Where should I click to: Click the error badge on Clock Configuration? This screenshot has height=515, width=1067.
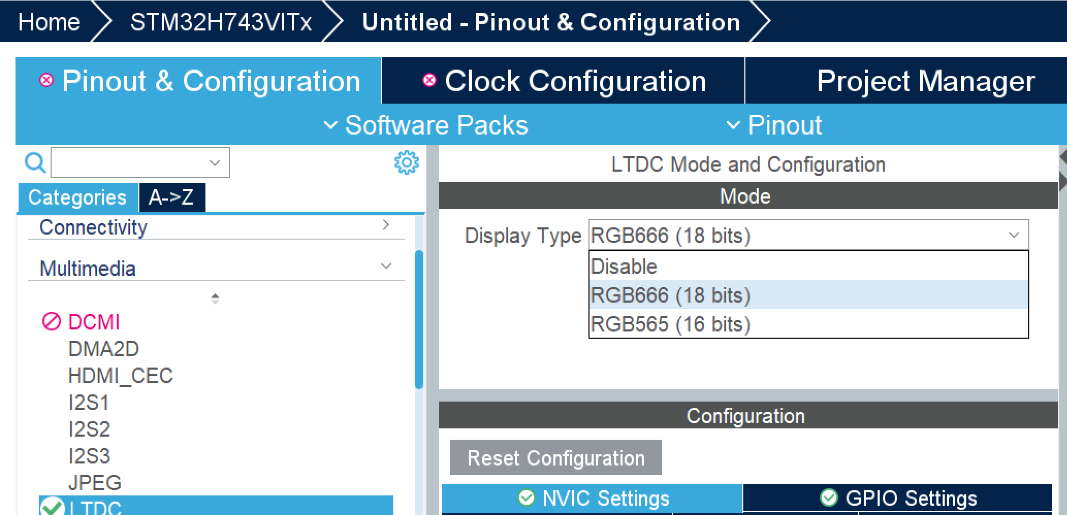(x=429, y=81)
